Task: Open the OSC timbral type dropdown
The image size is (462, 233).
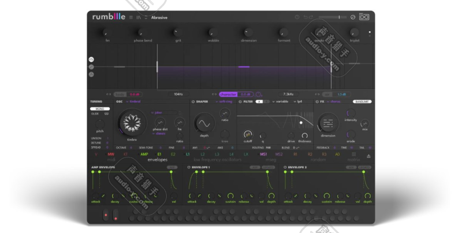Action: pos(133,101)
